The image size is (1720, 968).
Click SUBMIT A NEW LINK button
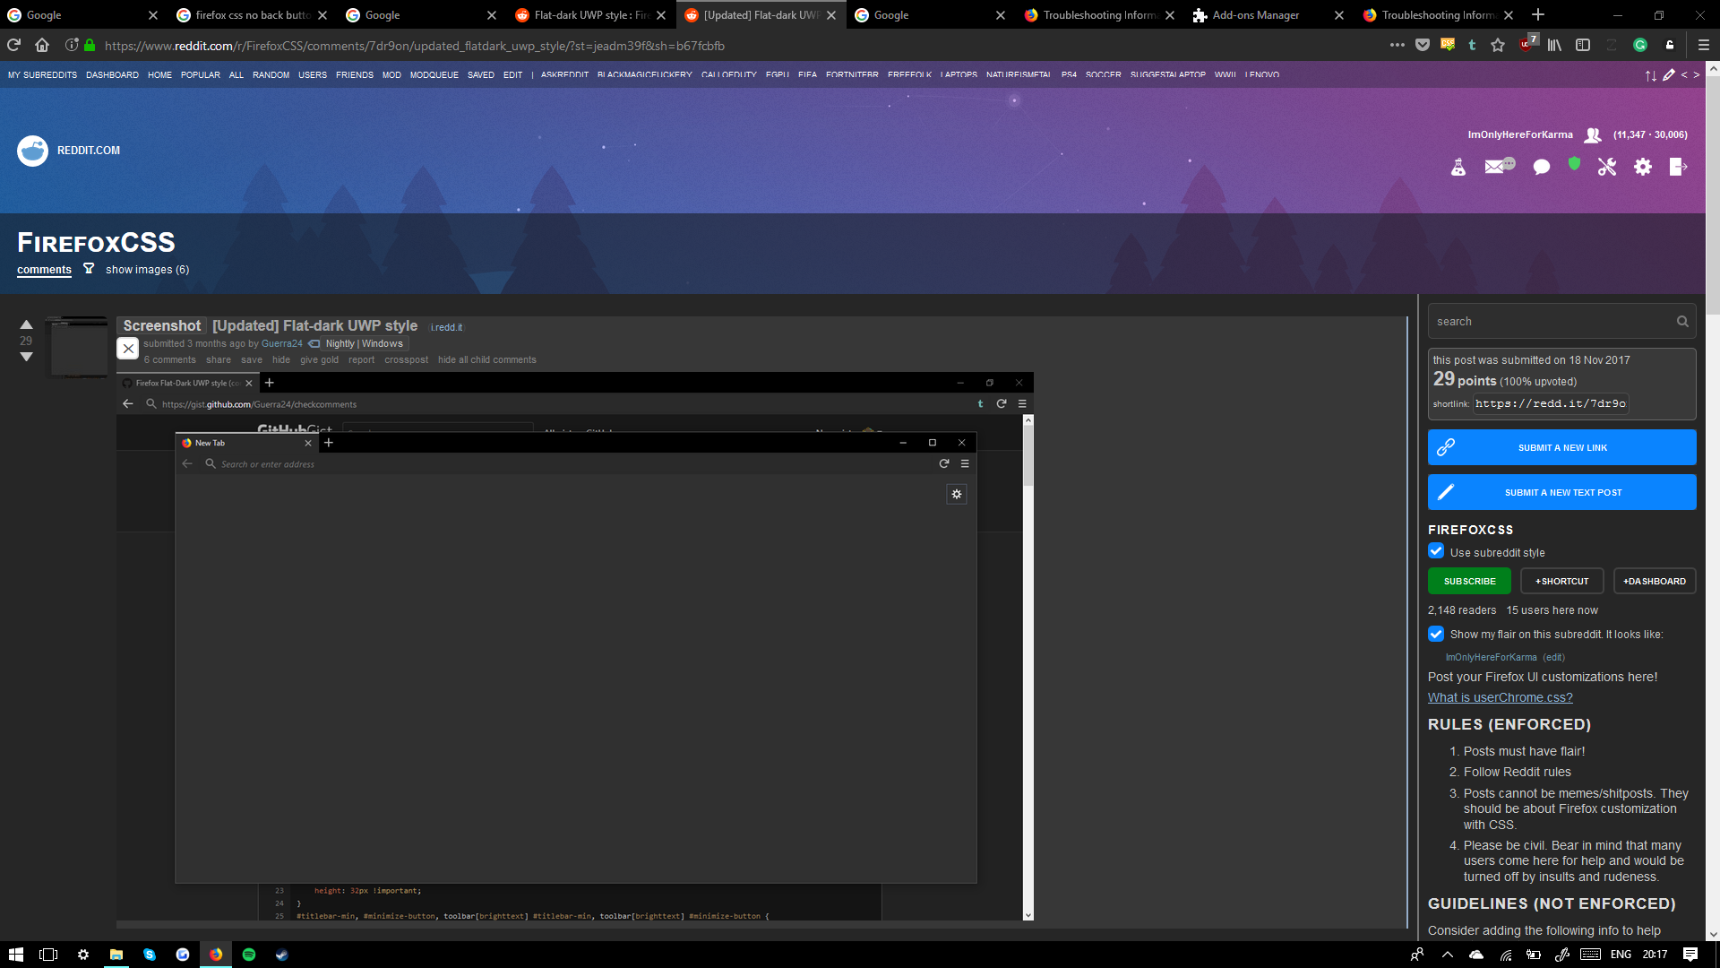(x=1561, y=447)
